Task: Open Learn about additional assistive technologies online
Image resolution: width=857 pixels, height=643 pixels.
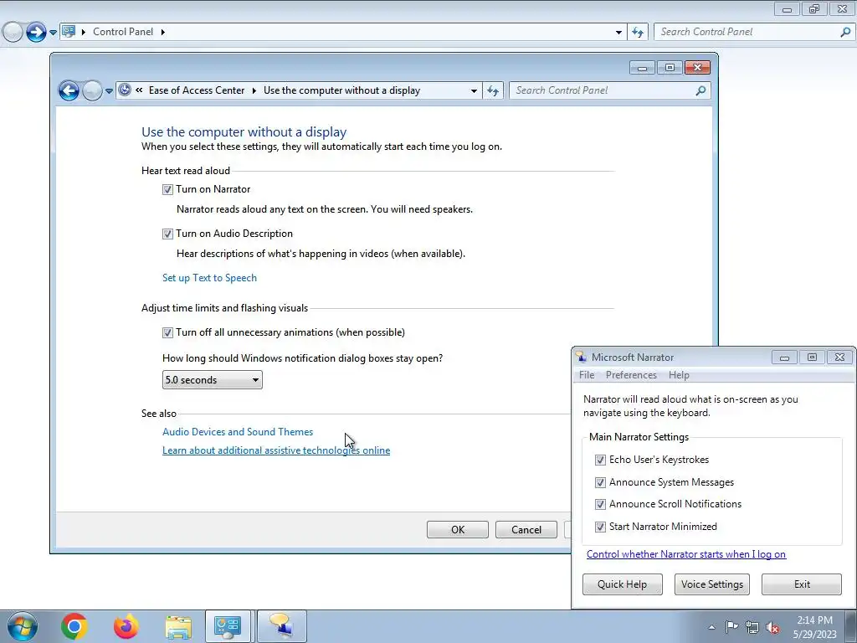Action: tap(276, 450)
